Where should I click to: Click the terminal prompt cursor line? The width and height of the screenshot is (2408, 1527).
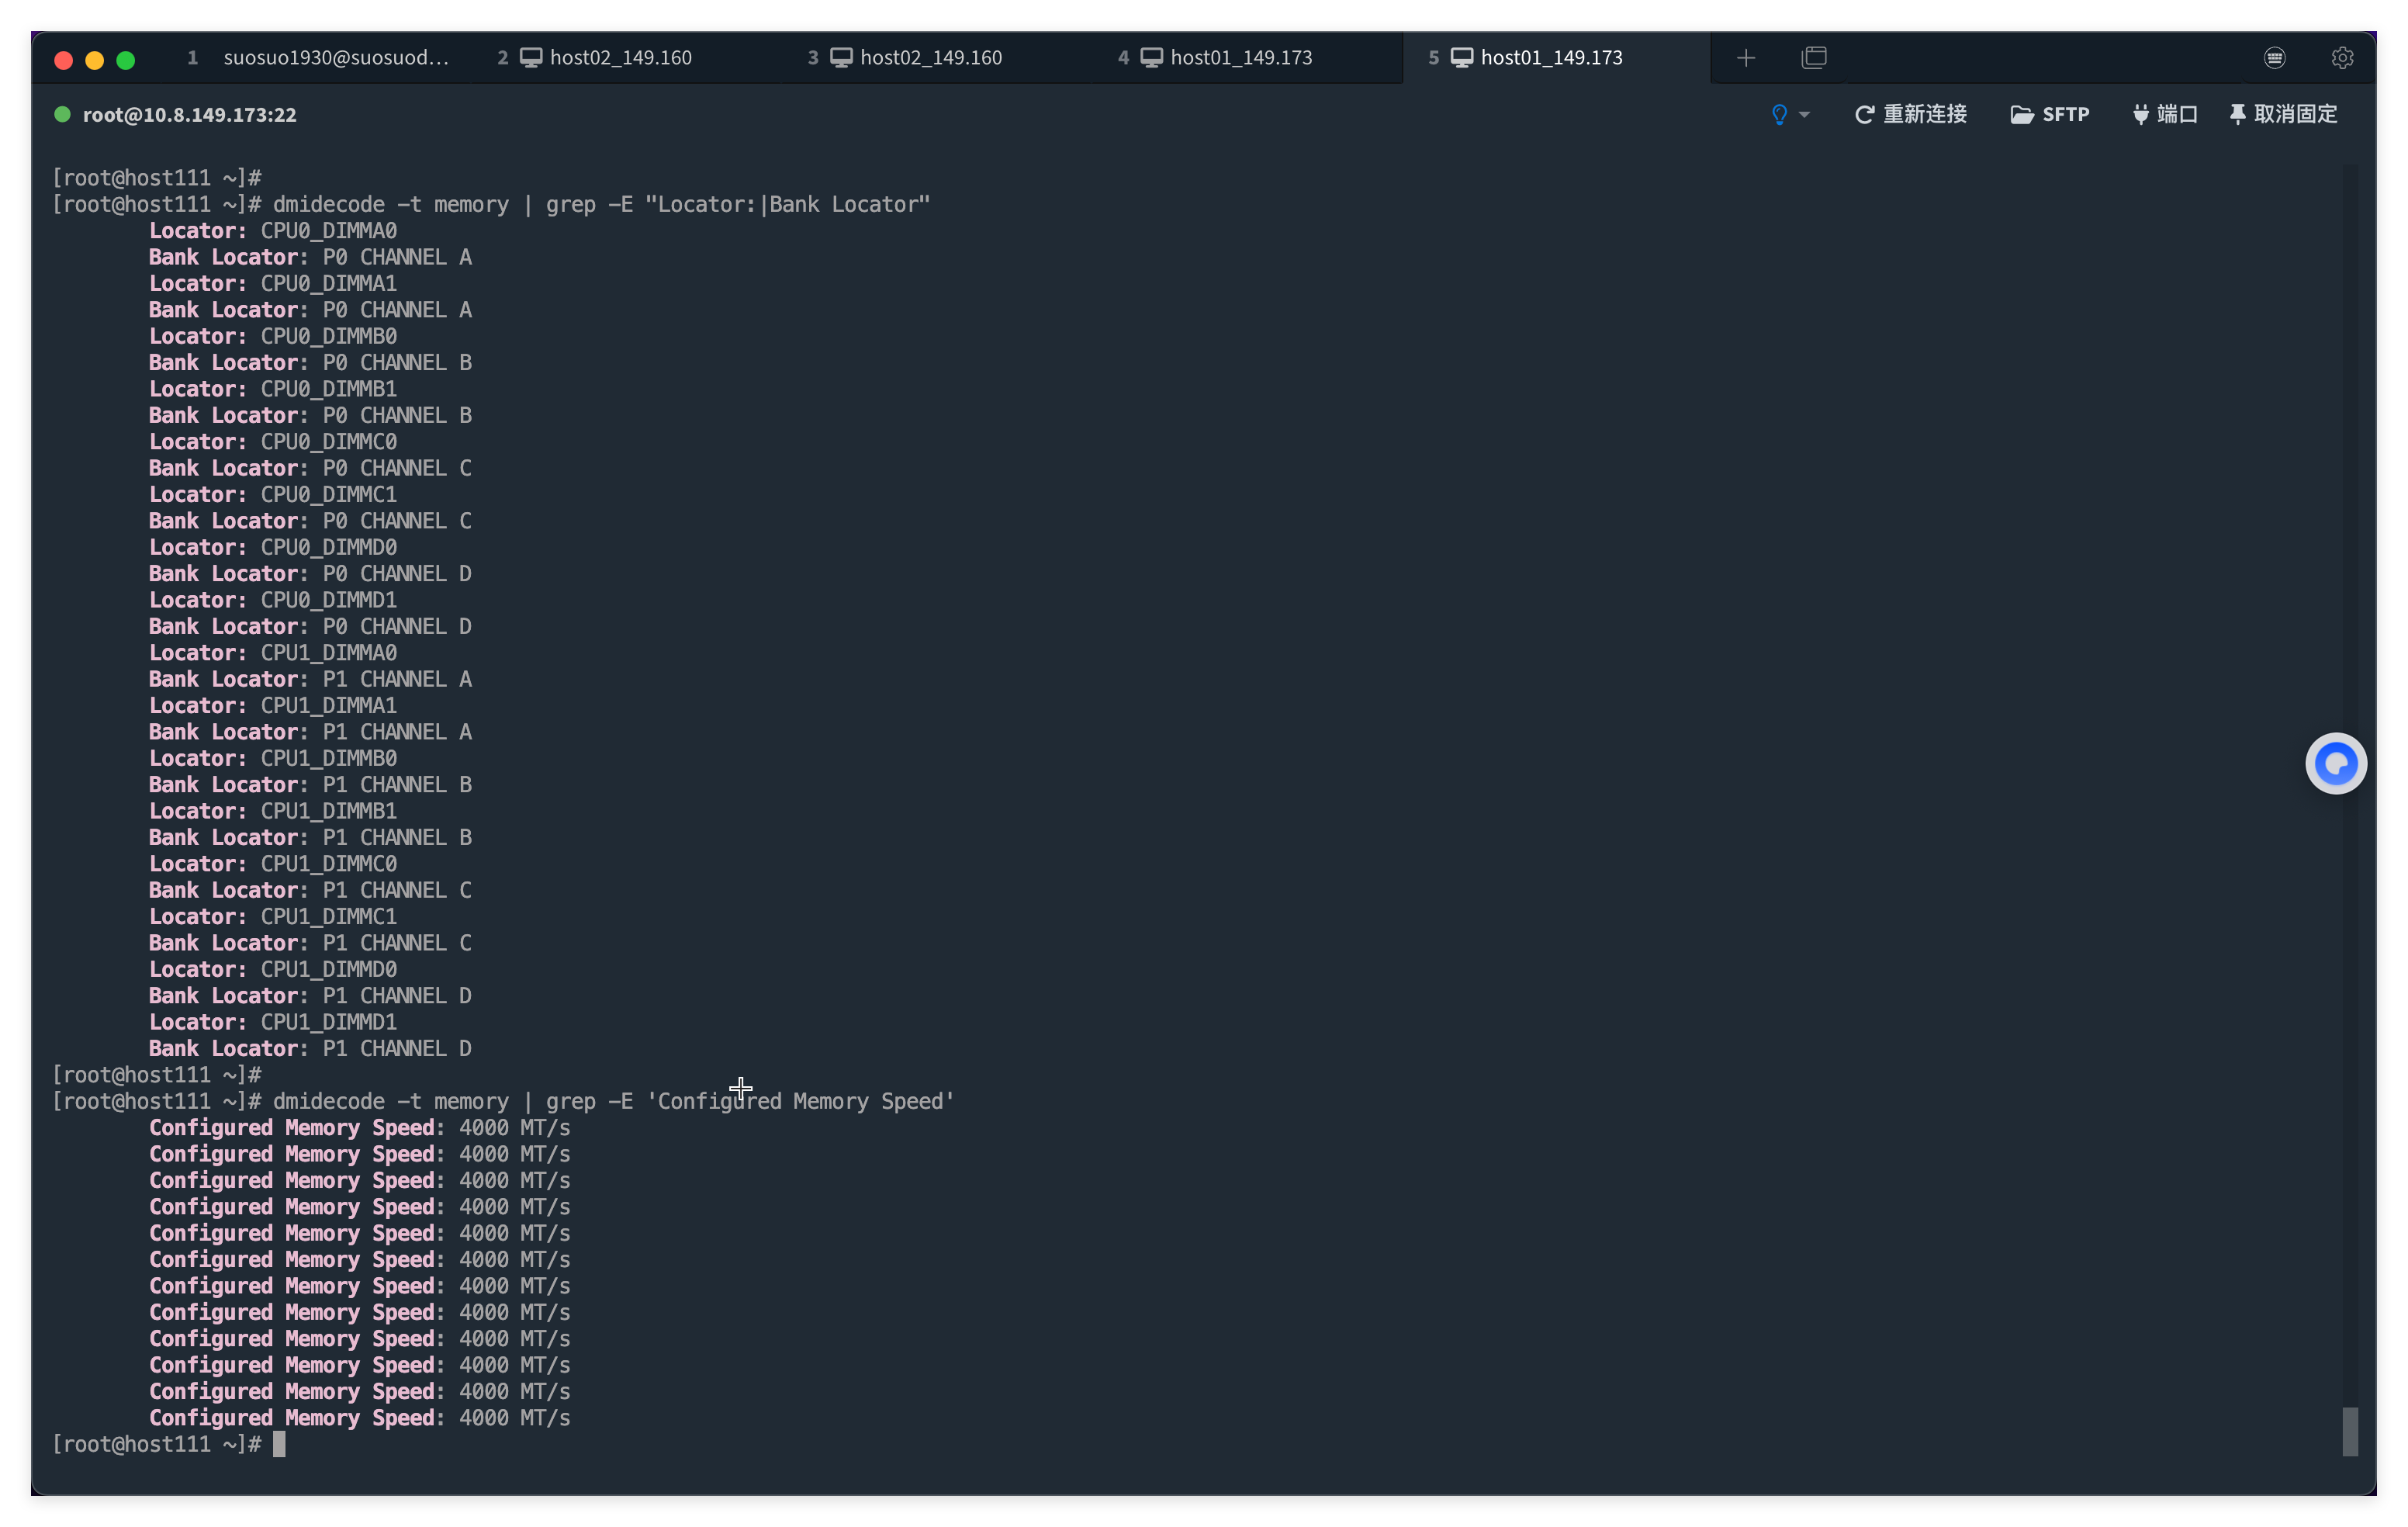[x=279, y=1444]
